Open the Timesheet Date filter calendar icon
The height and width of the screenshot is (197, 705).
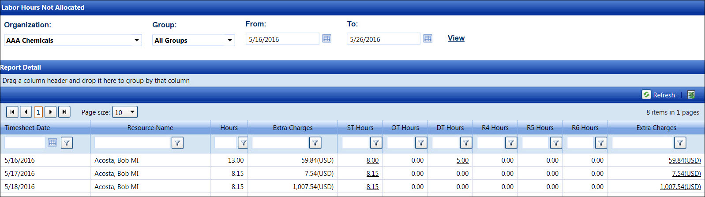pyautogui.click(x=52, y=142)
